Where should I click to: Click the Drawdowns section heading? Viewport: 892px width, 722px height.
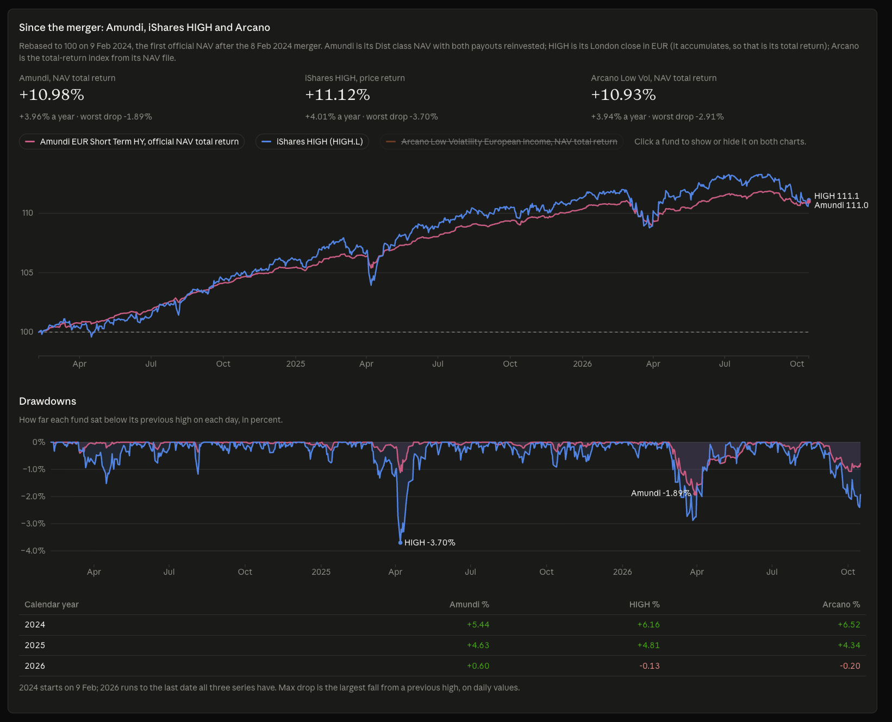click(48, 401)
